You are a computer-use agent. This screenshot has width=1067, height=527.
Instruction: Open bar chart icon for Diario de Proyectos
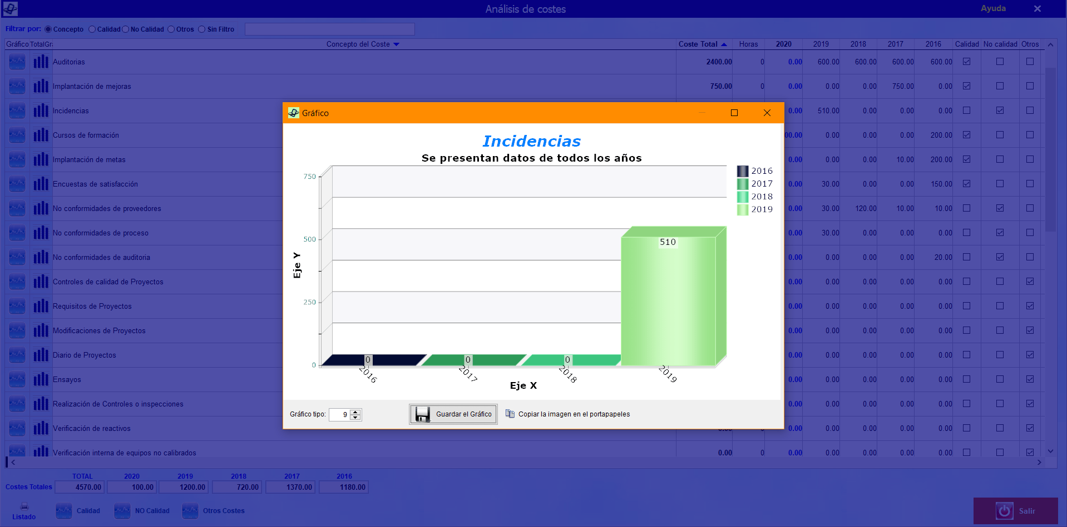pos(41,355)
